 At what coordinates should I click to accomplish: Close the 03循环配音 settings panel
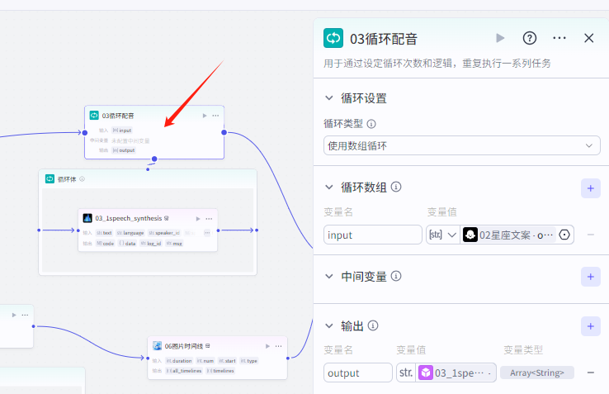coord(589,38)
